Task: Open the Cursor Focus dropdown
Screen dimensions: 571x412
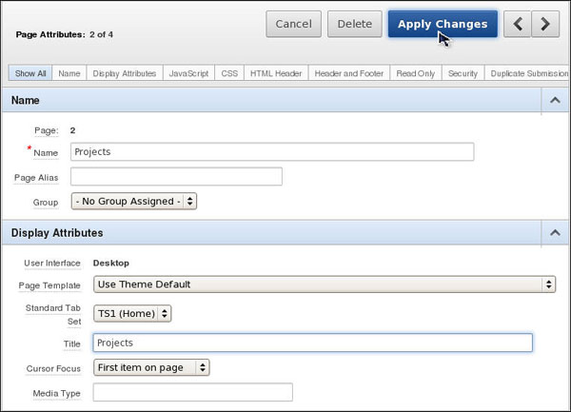Action: coord(151,367)
